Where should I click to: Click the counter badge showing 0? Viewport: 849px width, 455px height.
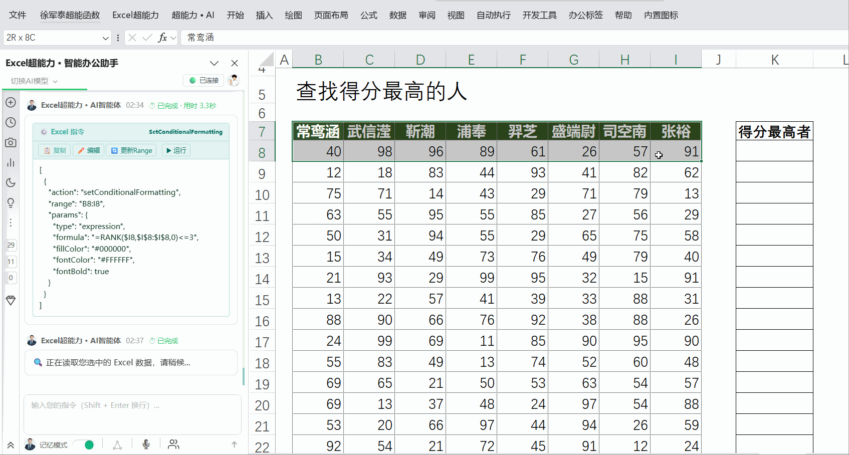pyautogui.click(x=11, y=278)
